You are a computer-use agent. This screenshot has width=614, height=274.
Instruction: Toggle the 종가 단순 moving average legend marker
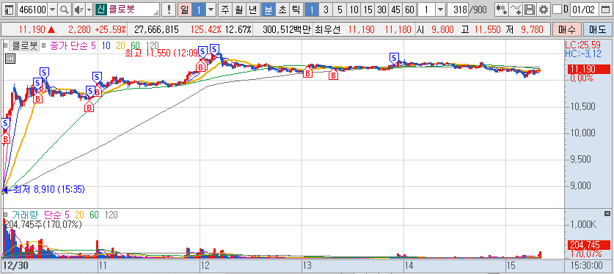coord(43,45)
